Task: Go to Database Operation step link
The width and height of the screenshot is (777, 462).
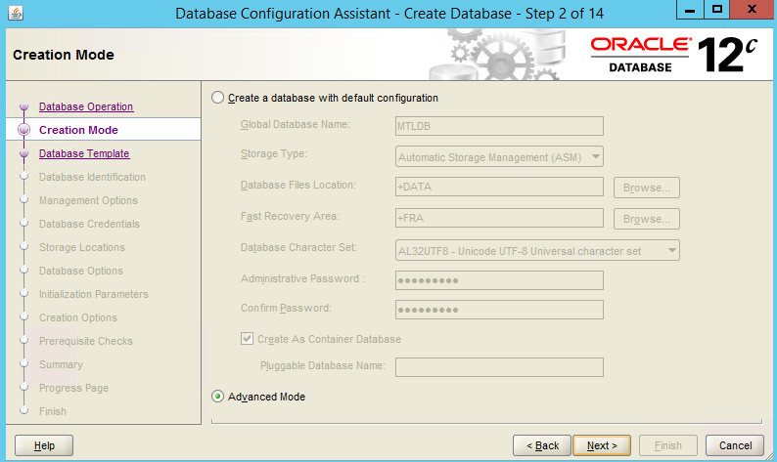Action: (x=86, y=106)
